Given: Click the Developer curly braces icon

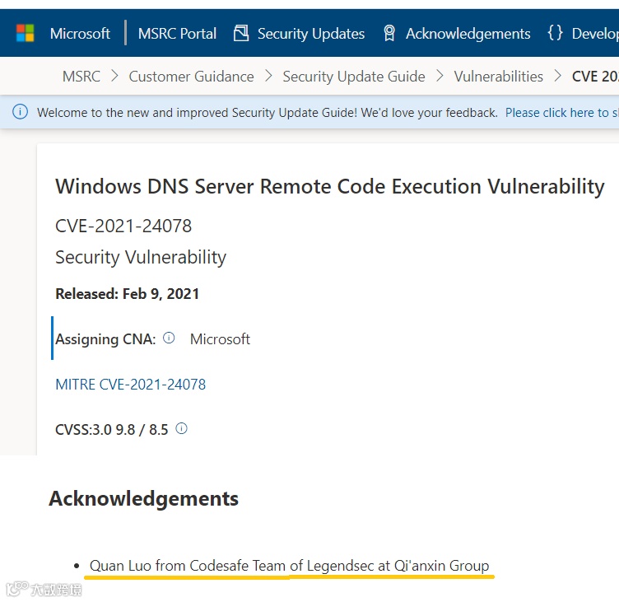Looking at the screenshot, I should coord(556,33).
